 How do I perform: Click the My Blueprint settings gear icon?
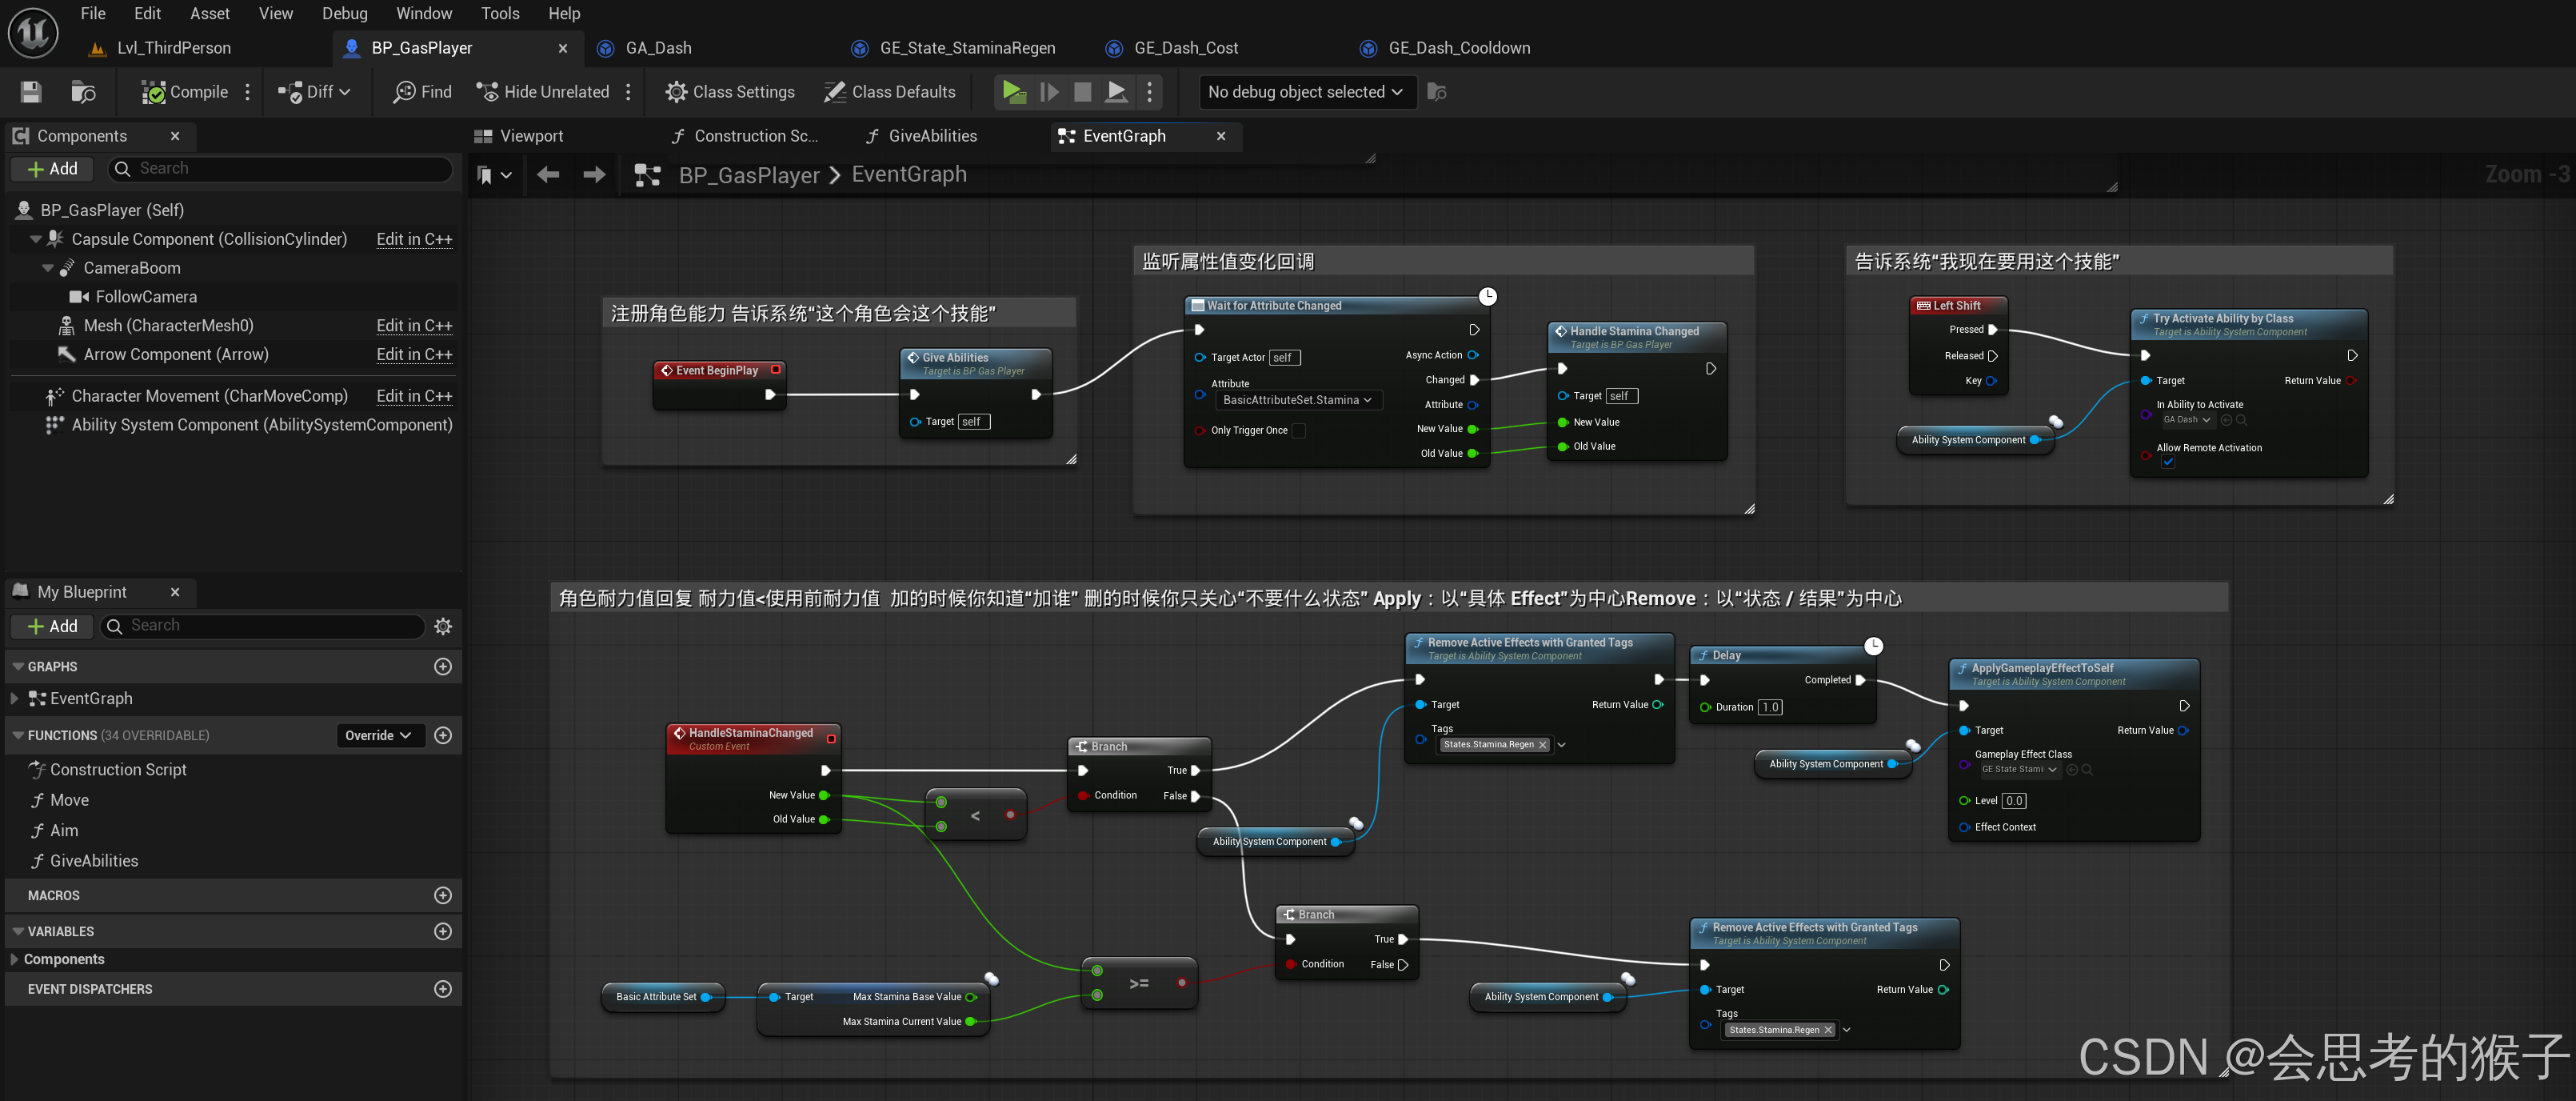[x=443, y=627]
